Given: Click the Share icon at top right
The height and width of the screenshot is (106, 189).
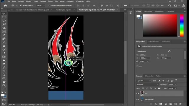Looking at the screenshot, I should tap(183, 6).
